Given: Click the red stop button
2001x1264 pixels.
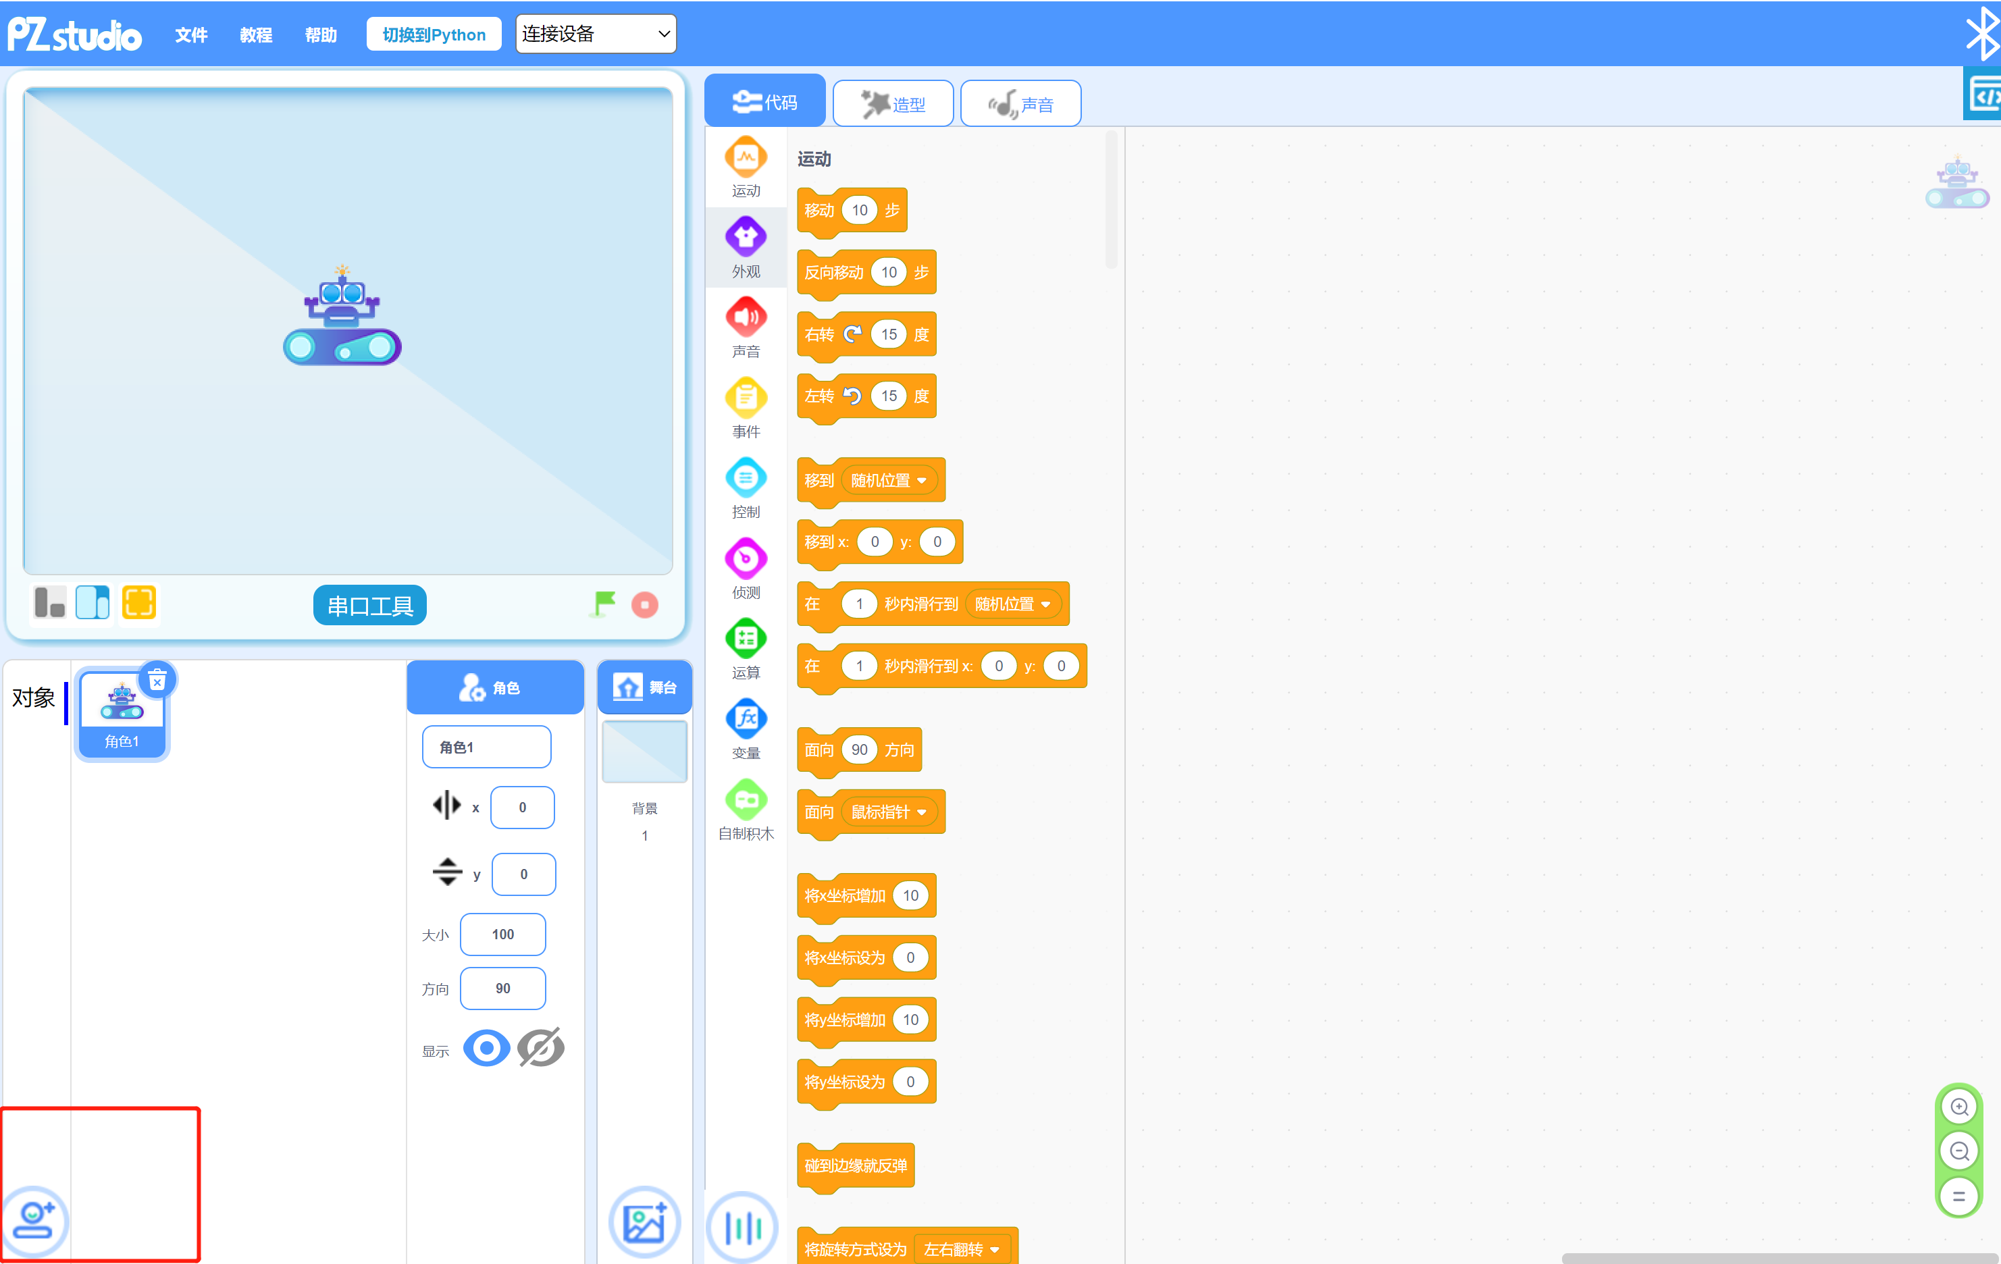Looking at the screenshot, I should (x=645, y=604).
